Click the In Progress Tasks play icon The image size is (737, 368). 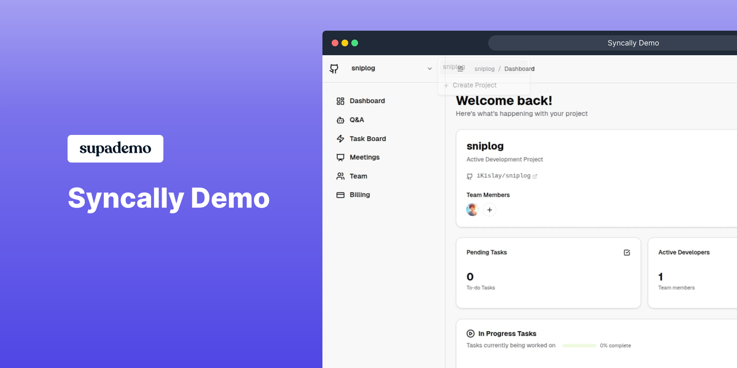470,334
